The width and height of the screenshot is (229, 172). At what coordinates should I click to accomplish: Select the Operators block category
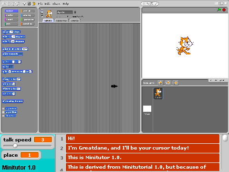click(x=28, y=20)
